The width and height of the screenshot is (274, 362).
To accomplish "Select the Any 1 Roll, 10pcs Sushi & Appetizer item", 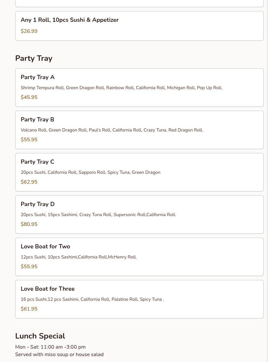I will click(x=69, y=20).
